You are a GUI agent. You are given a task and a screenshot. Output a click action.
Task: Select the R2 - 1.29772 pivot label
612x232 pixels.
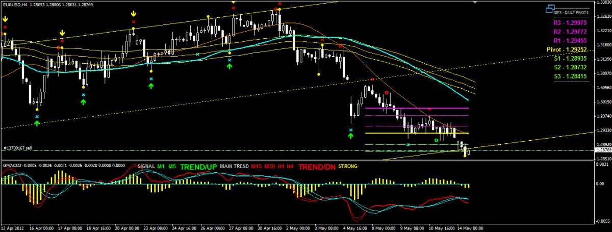pyautogui.click(x=570, y=32)
